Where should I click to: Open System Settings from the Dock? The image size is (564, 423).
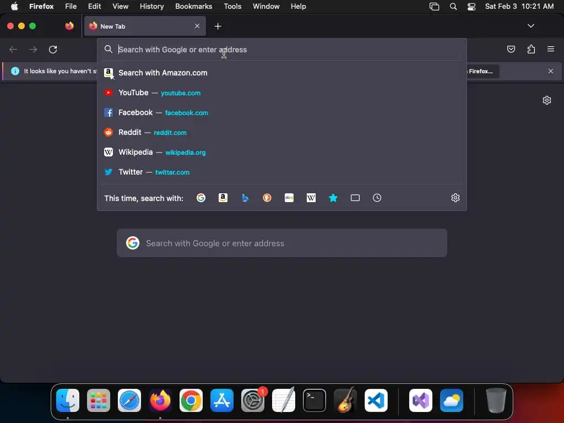pyautogui.click(x=253, y=400)
